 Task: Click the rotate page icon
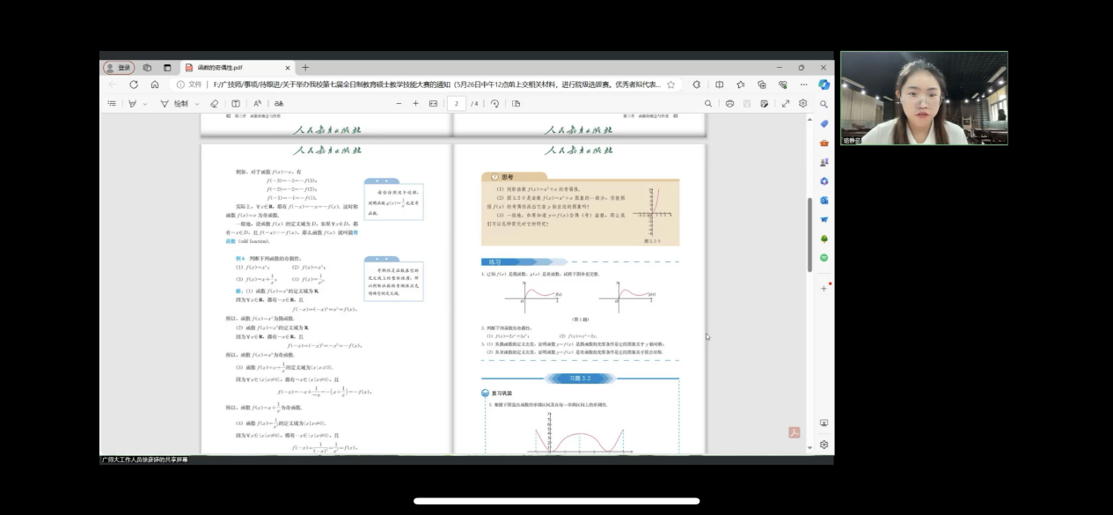point(495,104)
